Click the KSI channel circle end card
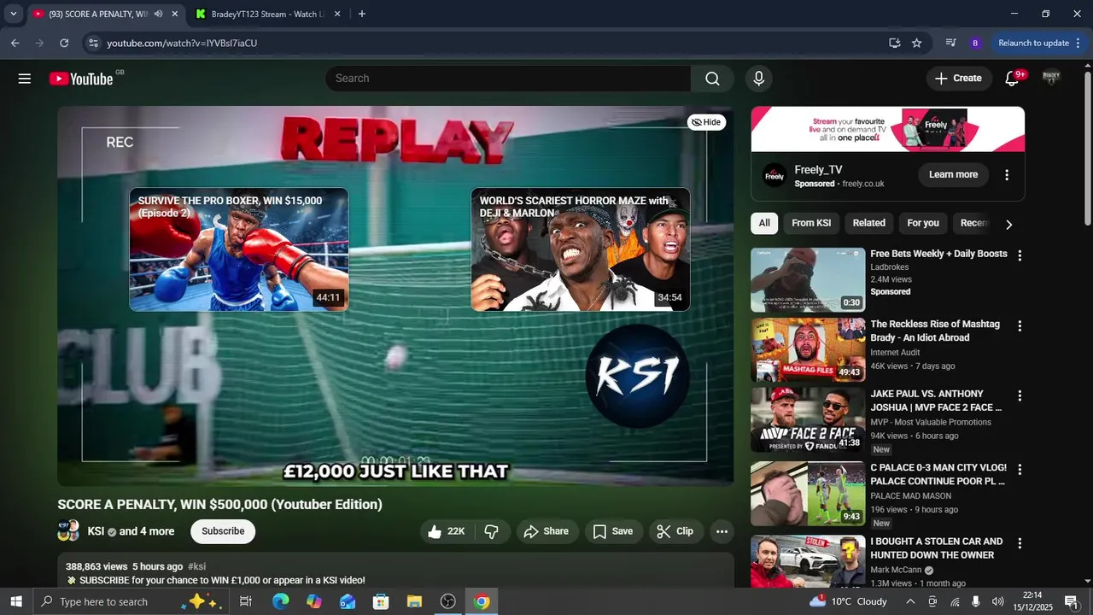The width and height of the screenshot is (1093, 615). [x=637, y=376]
